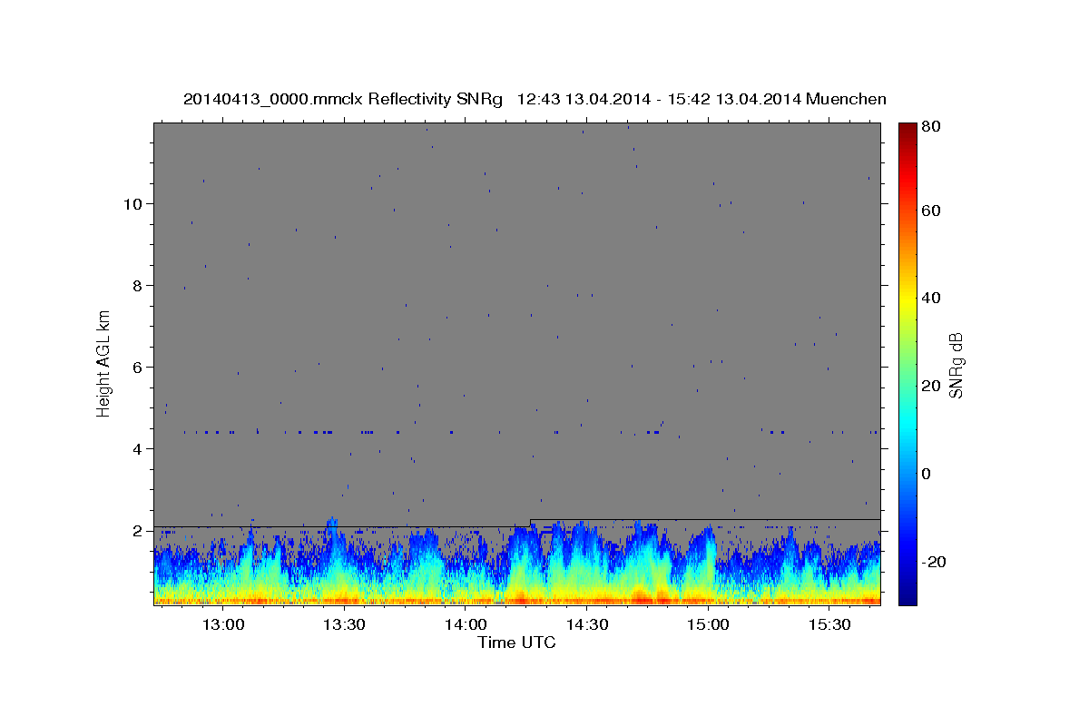The width and height of the screenshot is (1089, 726).
Task: Click the height tick label 2
Action: point(136,531)
